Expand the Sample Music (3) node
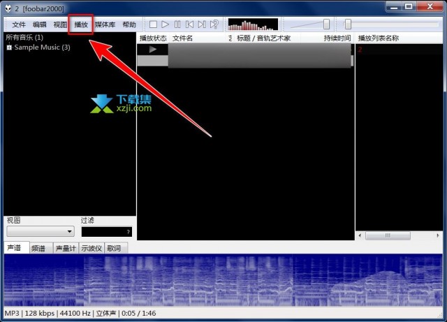The height and width of the screenshot is (322, 447). tap(9, 47)
